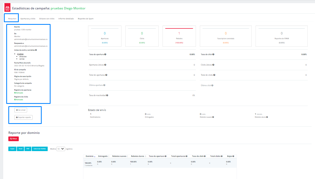Screen dimensions: 315x179
Task: Click help icon beside Tasa de apertura metric
Action: pyautogui.click(x=105, y=55)
